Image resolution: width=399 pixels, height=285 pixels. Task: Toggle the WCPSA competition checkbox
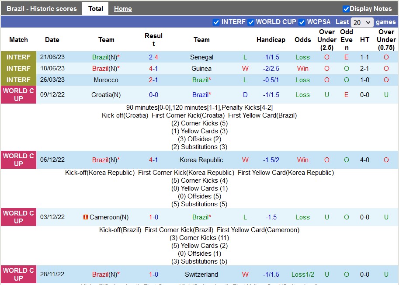tap(302, 22)
